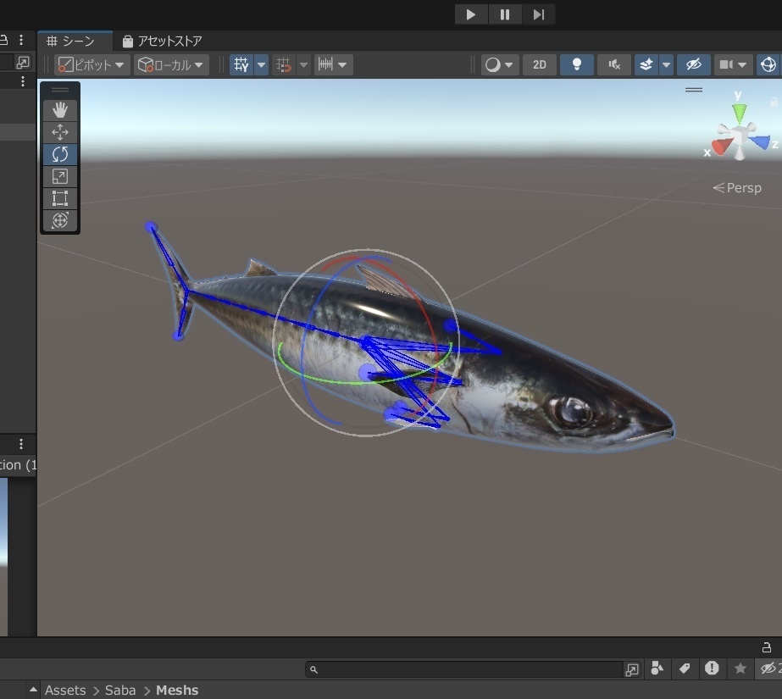This screenshot has height=699, width=782.
Task: Click left panel lock icon at top
Action: pos(3,40)
